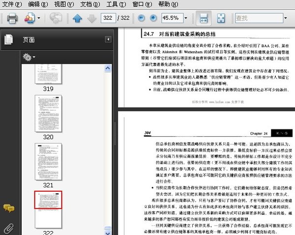Open the zoom percentage dropdown arrow
295x235 pixels.
[x=186, y=18]
